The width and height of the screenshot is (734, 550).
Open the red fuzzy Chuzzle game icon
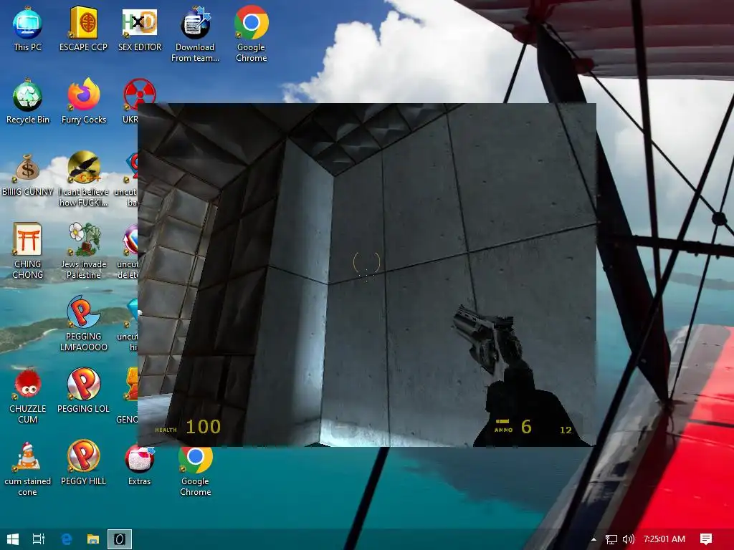click(27, 396)
